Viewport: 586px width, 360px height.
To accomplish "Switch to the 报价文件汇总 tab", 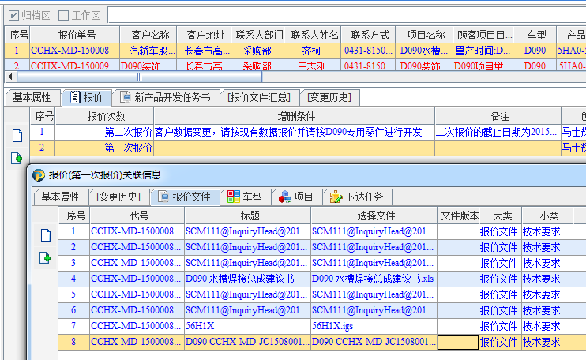I will (x=259, y=97).
